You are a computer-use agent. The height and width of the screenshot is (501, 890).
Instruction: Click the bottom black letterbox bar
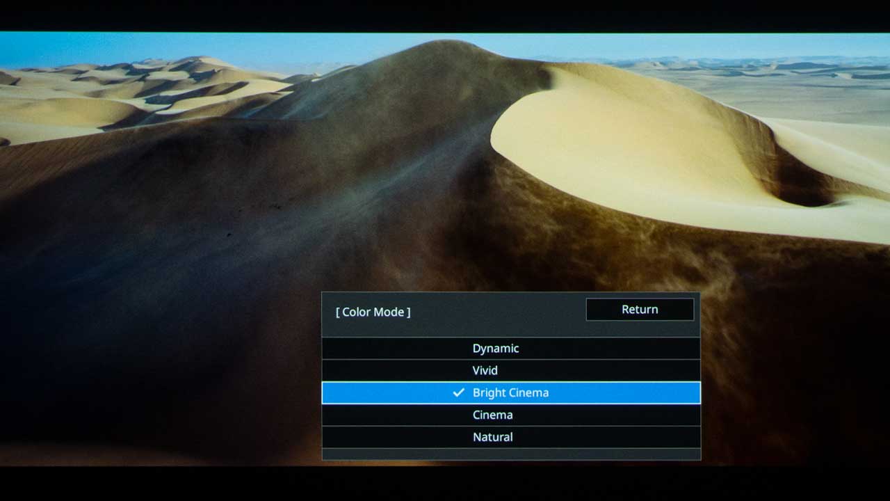tap(445, 484)
